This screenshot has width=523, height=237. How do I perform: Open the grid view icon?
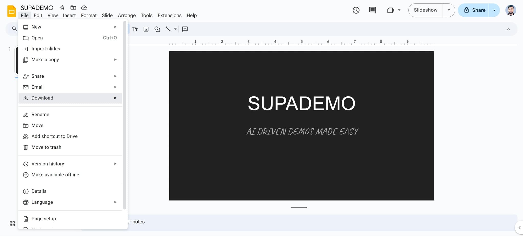[x=12, y=224]
